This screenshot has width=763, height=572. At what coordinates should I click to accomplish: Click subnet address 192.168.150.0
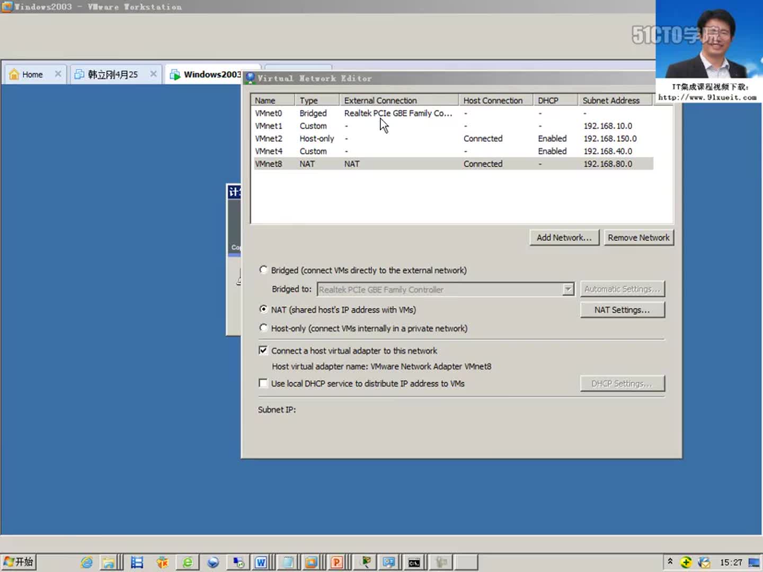(x=610, y=139)
